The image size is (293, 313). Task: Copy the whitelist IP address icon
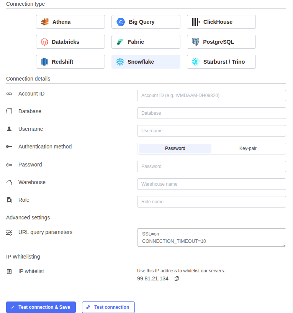pos(177,278)
